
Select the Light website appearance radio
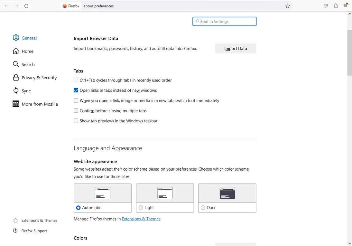(141, 208)
